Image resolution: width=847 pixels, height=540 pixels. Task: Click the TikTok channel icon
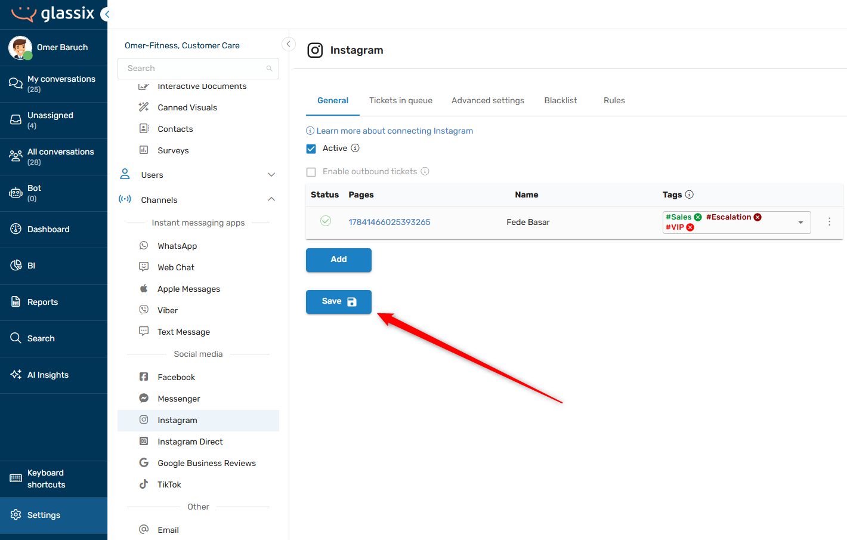[144, 484]
